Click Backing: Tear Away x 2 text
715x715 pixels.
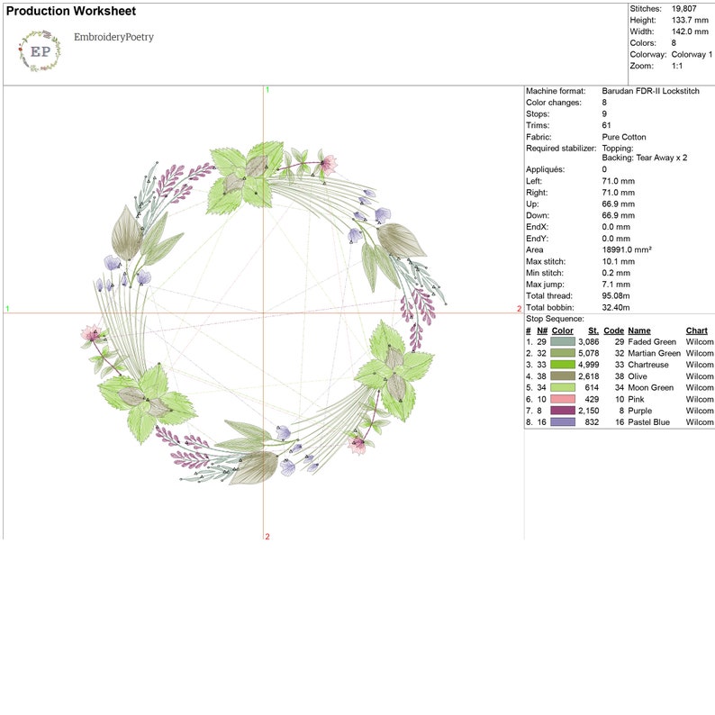pos(645,158)
